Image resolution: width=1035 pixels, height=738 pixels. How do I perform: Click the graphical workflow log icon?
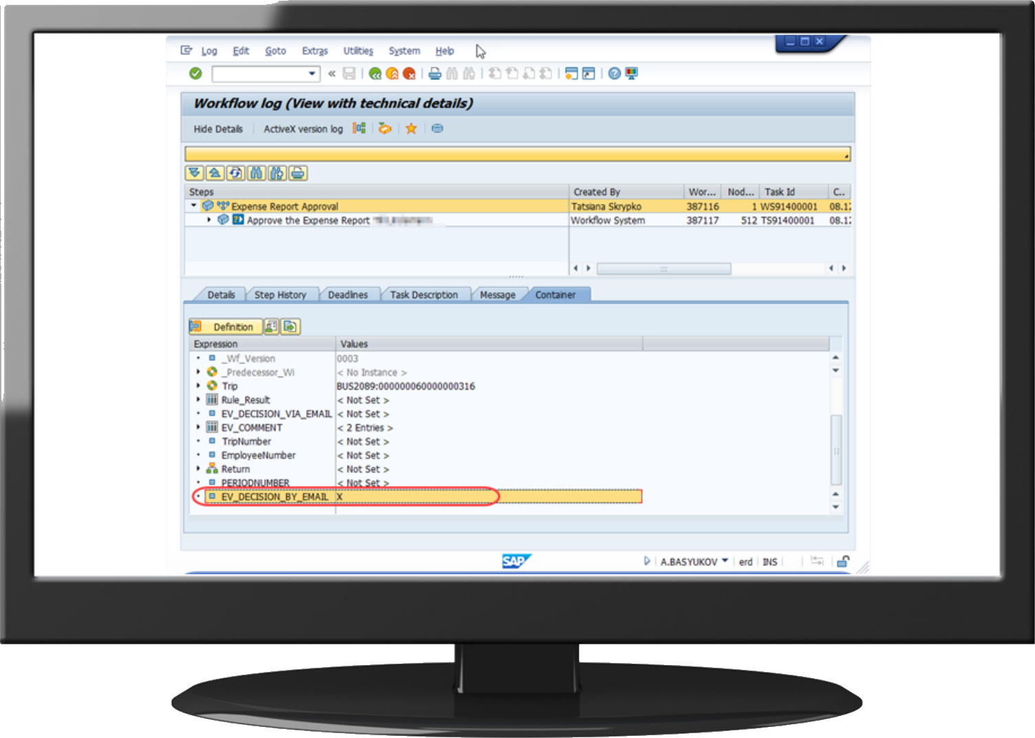[x=359, y=128]
